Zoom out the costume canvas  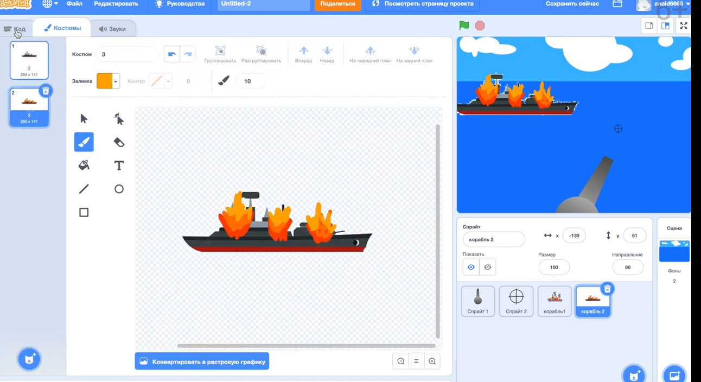coord(400,361)
